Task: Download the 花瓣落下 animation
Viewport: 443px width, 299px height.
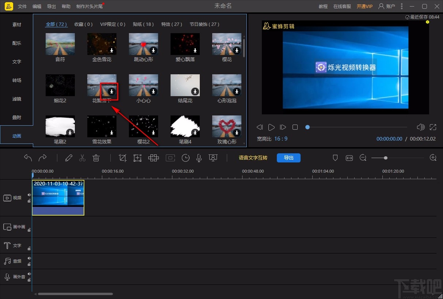Action: (112, 91)
